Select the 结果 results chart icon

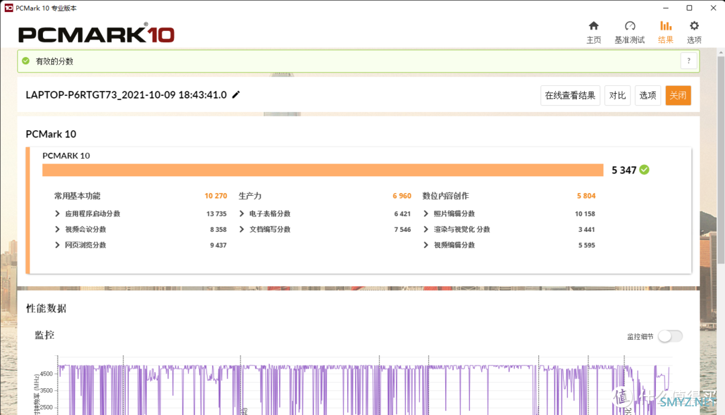(x=666, y=26)
